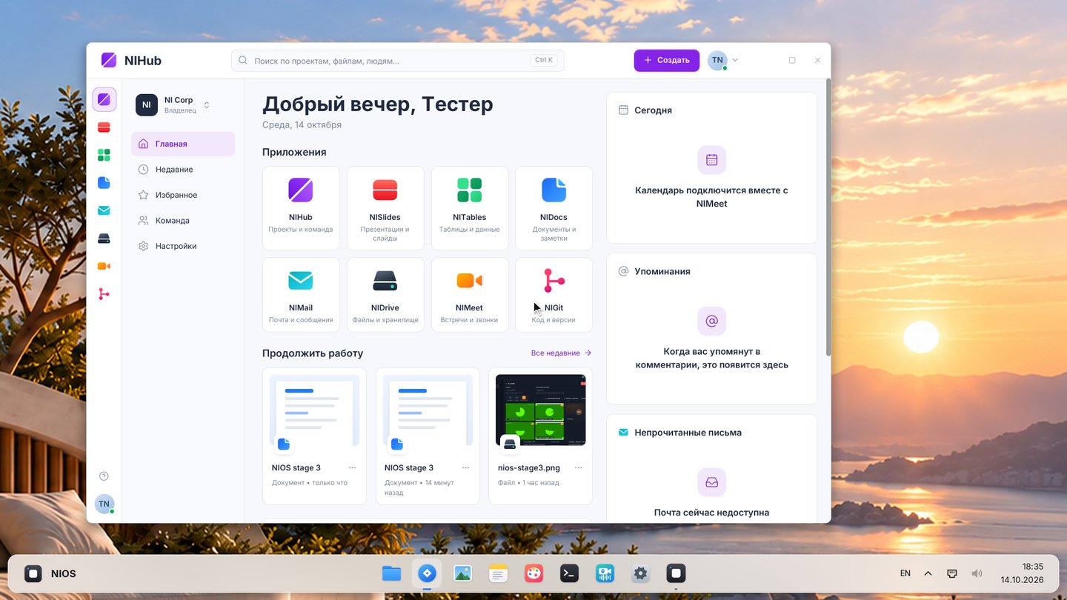Launch the NIDocs app card

click(x=554, y=208)
